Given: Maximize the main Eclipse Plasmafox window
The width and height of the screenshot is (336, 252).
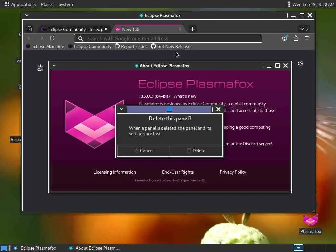Looking at the screenshot, I should click(x=302, y=15).
